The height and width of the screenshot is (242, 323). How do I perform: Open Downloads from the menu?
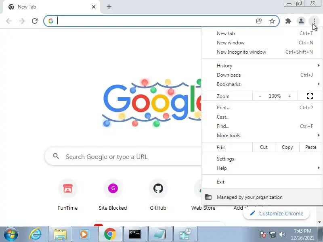click(x=262, y=75)
